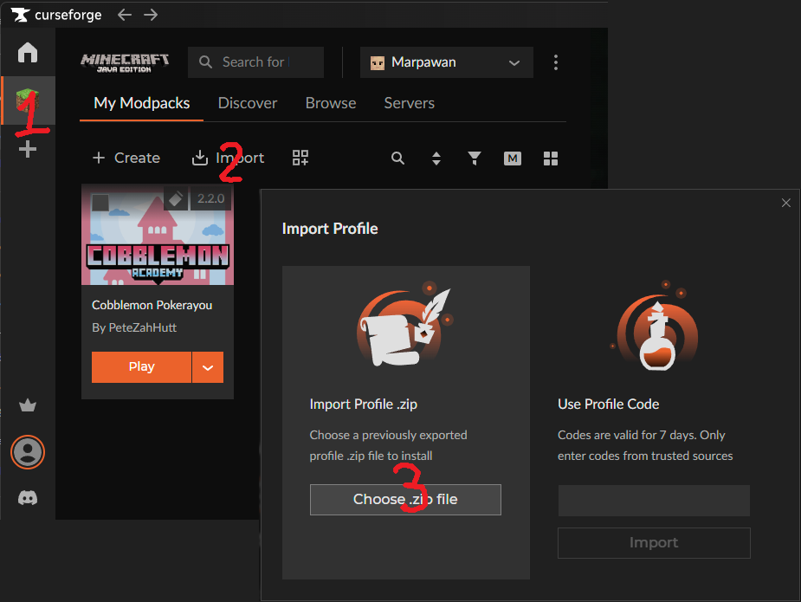This screenshot has width=801, height=602.
Task: Switch to the Discover tab
Action: tap(248, 102)
